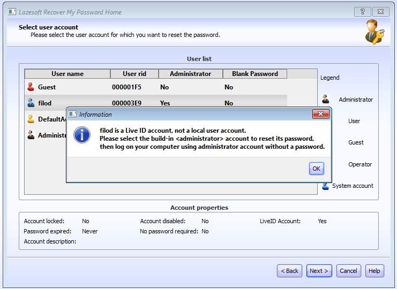This screenshot has height=289, width=397.
Task: Click the title bar question mark button
Action: tap(363, 11)
